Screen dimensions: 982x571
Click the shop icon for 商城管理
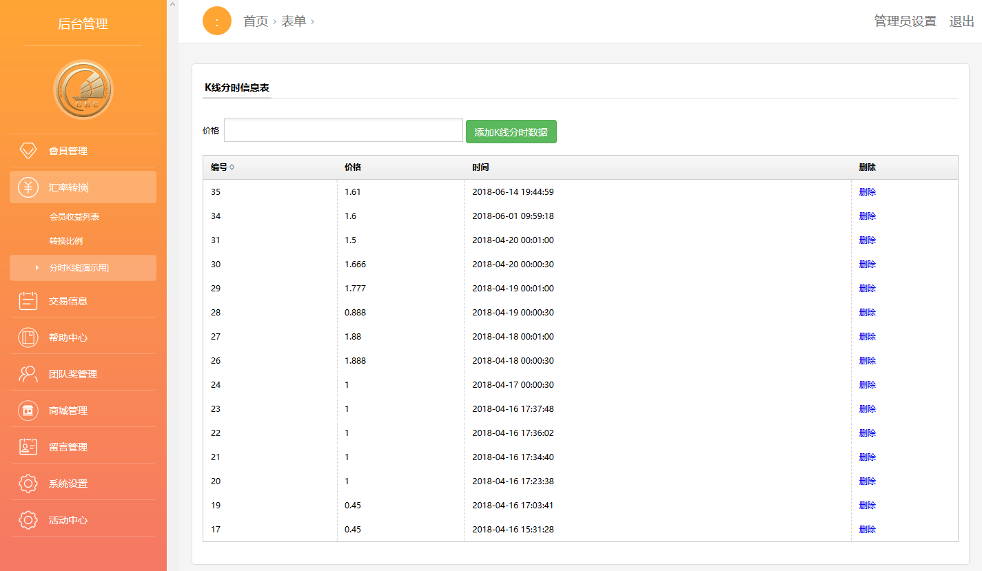pos(28,411)
